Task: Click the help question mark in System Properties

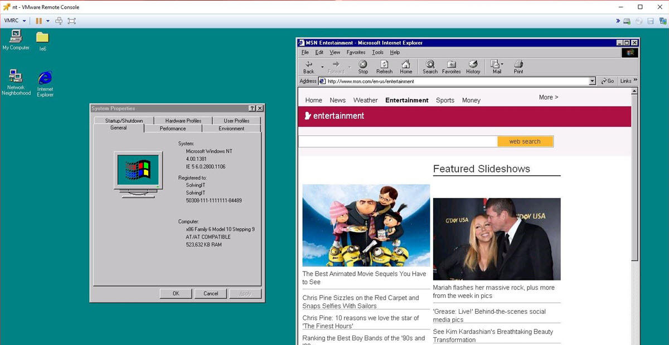Action: tap(252, 109)
